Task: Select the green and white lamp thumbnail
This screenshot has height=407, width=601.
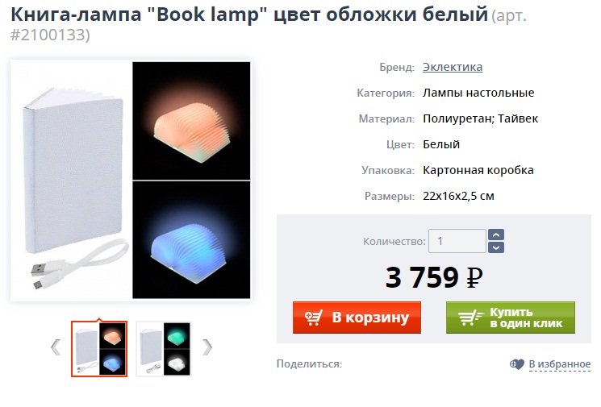Action: 164,349
